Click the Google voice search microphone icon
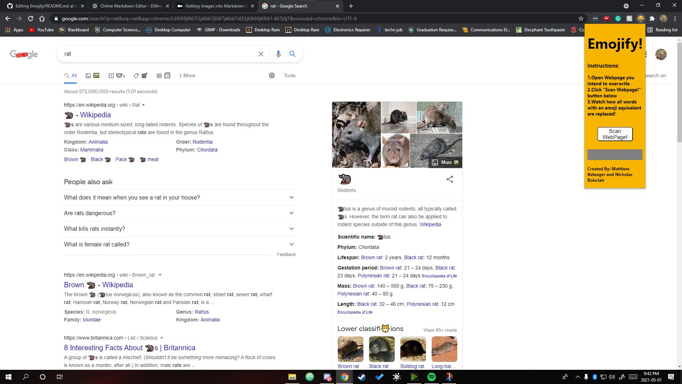This screenshot has width=682, height=384. (278, 54)
